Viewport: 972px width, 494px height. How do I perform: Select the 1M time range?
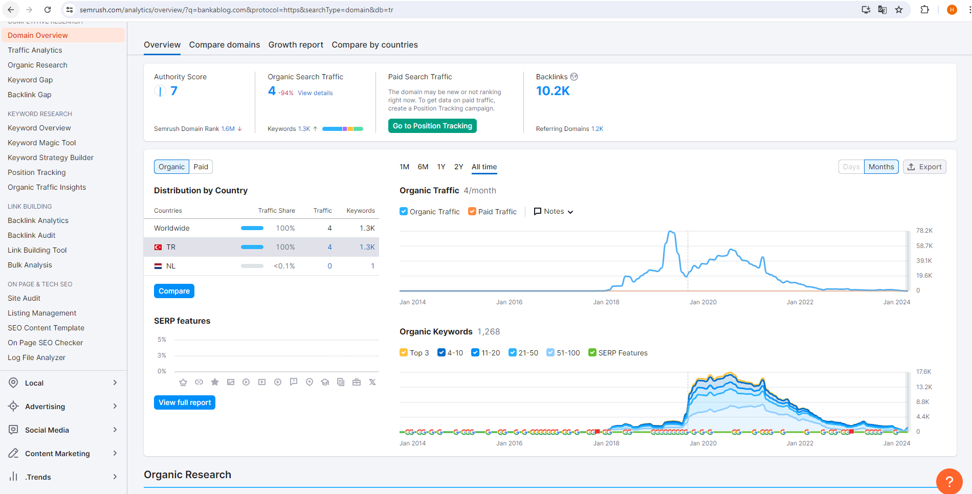[x=404, y=167]
